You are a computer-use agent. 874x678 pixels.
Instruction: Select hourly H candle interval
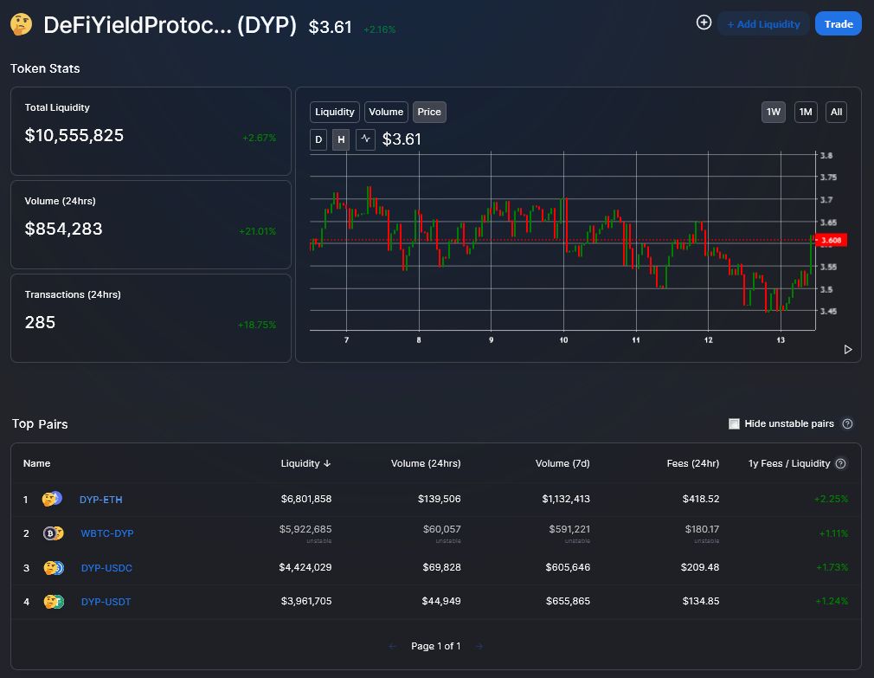click(x=341, y=139)
